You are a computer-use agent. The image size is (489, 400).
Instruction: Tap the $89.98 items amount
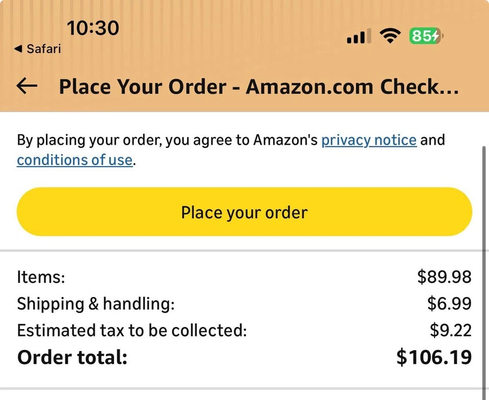444,277
